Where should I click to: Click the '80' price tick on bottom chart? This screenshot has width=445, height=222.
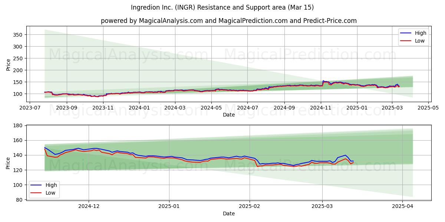(20, 200)
